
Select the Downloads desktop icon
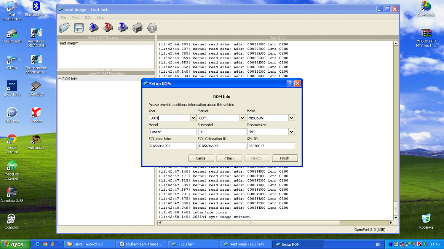point(426,9)
